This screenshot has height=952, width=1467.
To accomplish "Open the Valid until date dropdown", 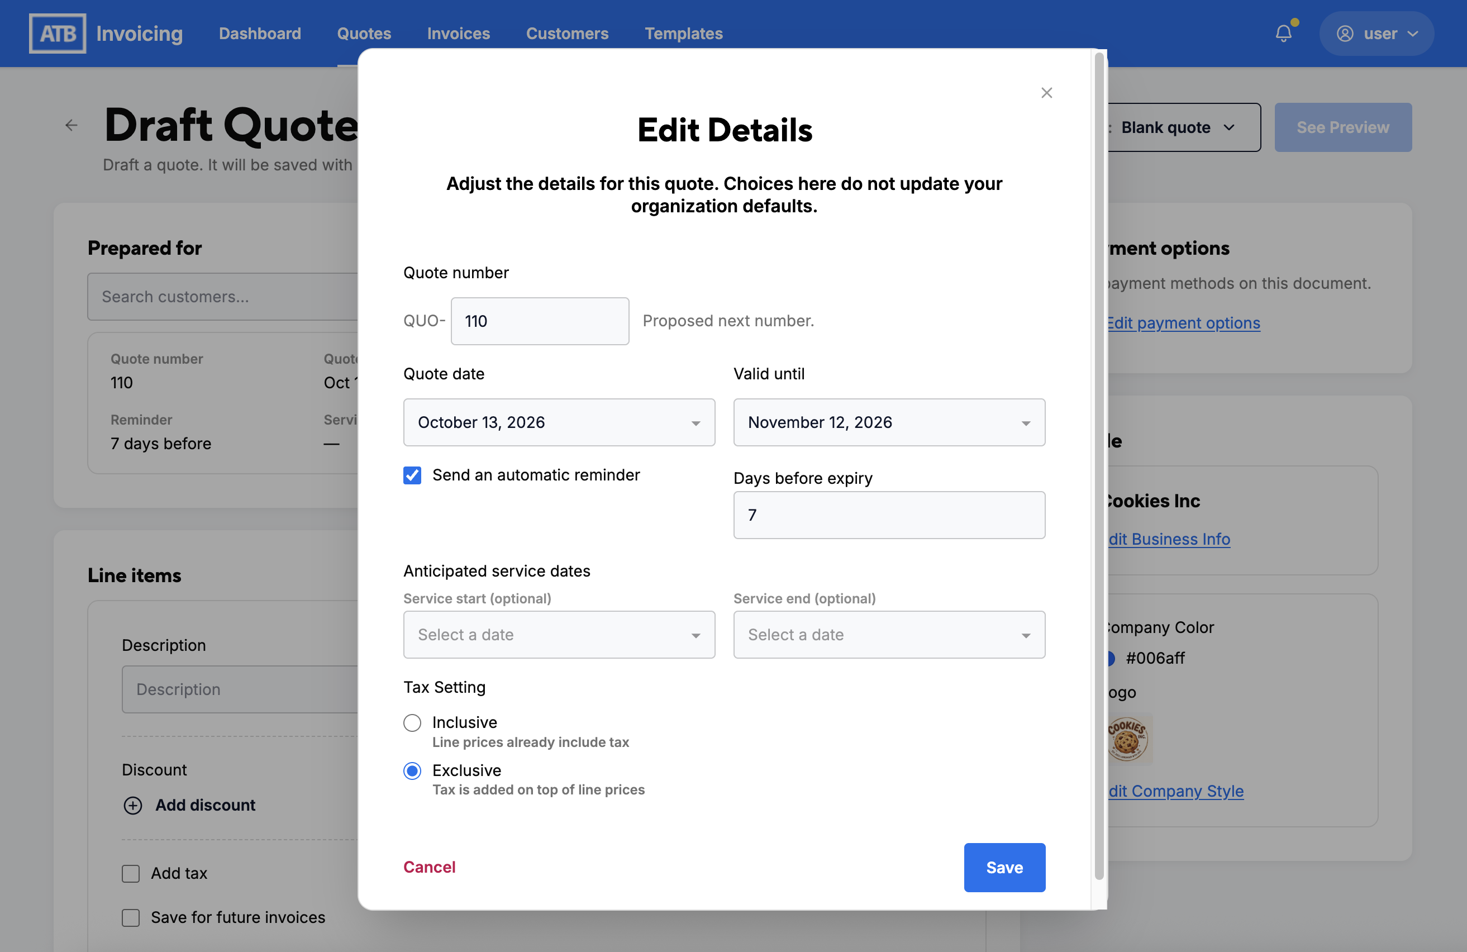I will tap(889, 422).
